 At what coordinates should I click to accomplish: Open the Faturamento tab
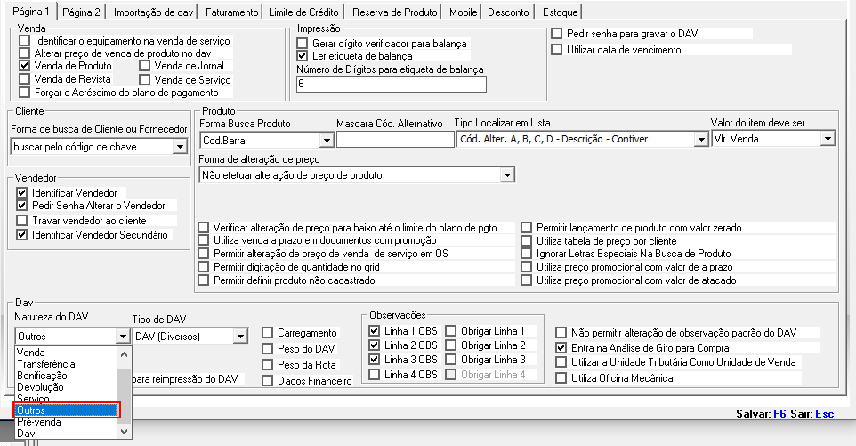pos(231,12)
